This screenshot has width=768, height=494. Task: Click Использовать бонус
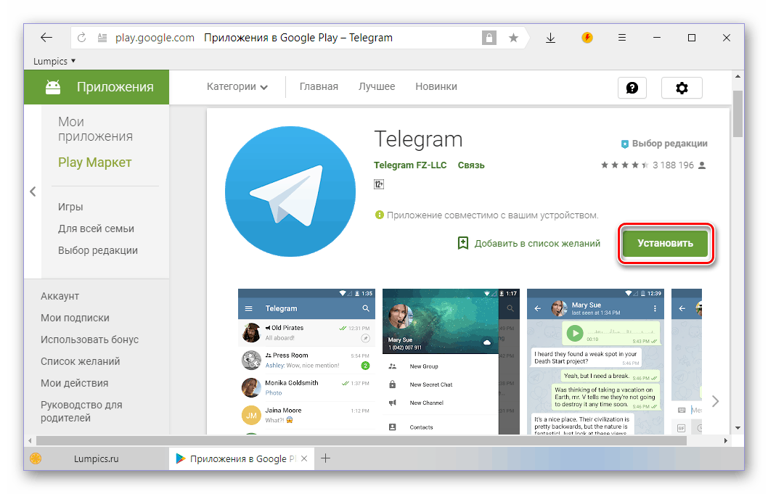pos(89,339)
